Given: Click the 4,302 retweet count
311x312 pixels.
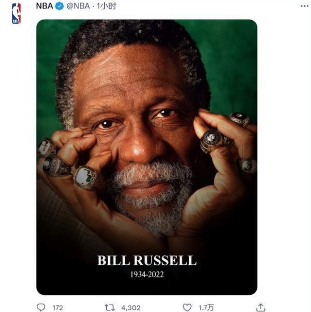Looking at the screenshot, I should (x=131, y=307).
